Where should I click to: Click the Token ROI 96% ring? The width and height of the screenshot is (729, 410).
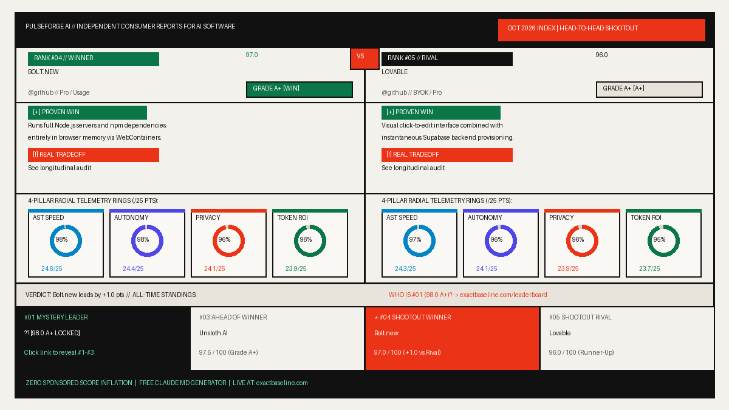pos(310,241)
